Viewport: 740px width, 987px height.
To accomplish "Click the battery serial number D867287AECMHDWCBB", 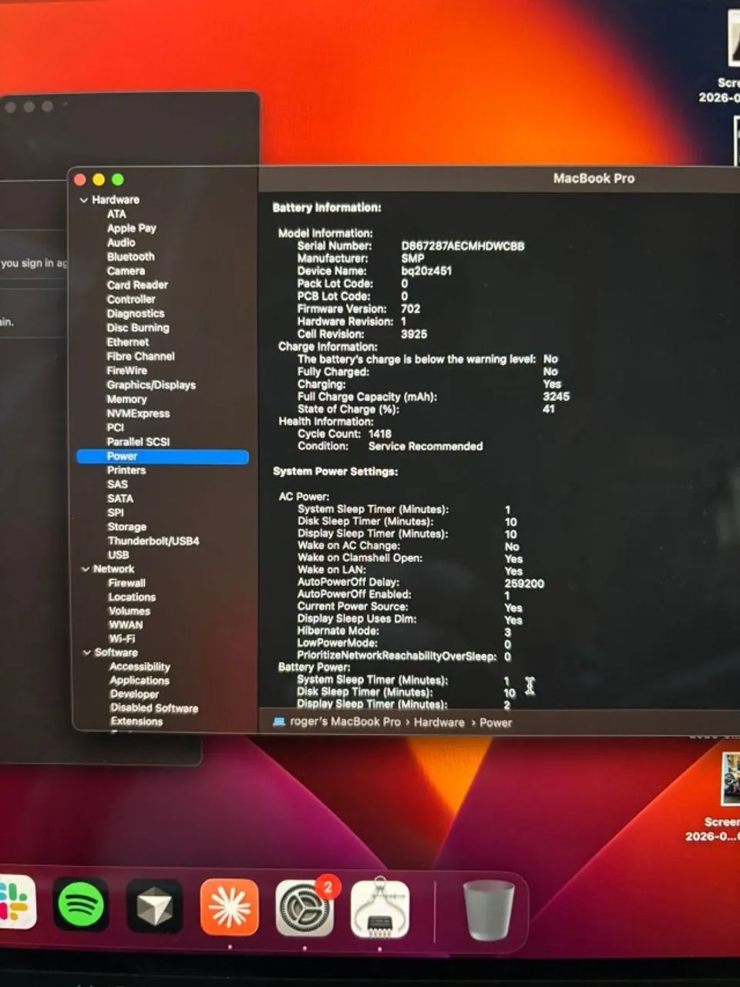I will click(462, 246).
